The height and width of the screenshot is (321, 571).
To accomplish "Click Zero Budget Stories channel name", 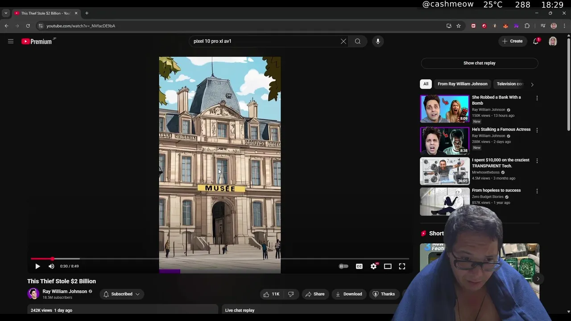I will click(488, 197).
